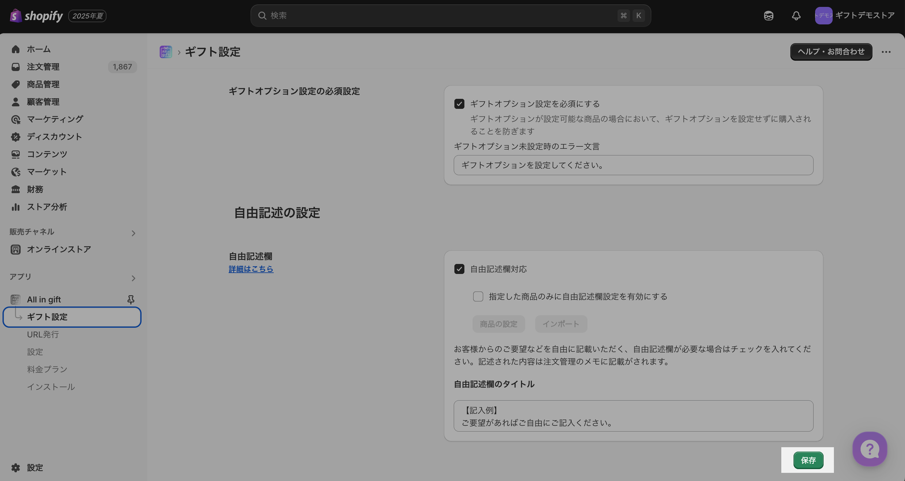Enable 指定した商品のみに自由記述欄設定を有効にする
Image resolution: width=905 pixels, height=481 pixels.
(478, 297)
